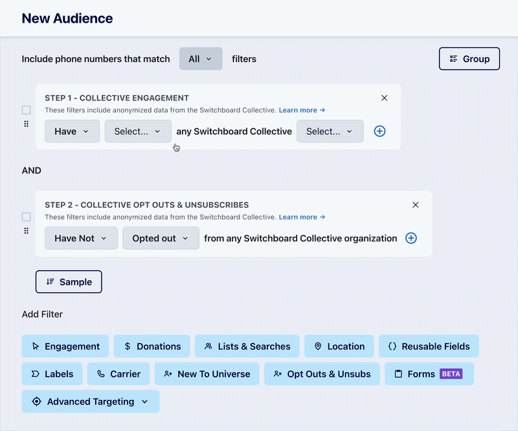The height and width of the screenshot is (431, 518).
Task: Open Learn more link in Step 2
Action: tap(302, 217)
